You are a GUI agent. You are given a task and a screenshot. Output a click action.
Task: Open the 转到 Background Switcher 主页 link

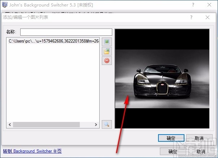pyautogui.click(x=32, y=151)
